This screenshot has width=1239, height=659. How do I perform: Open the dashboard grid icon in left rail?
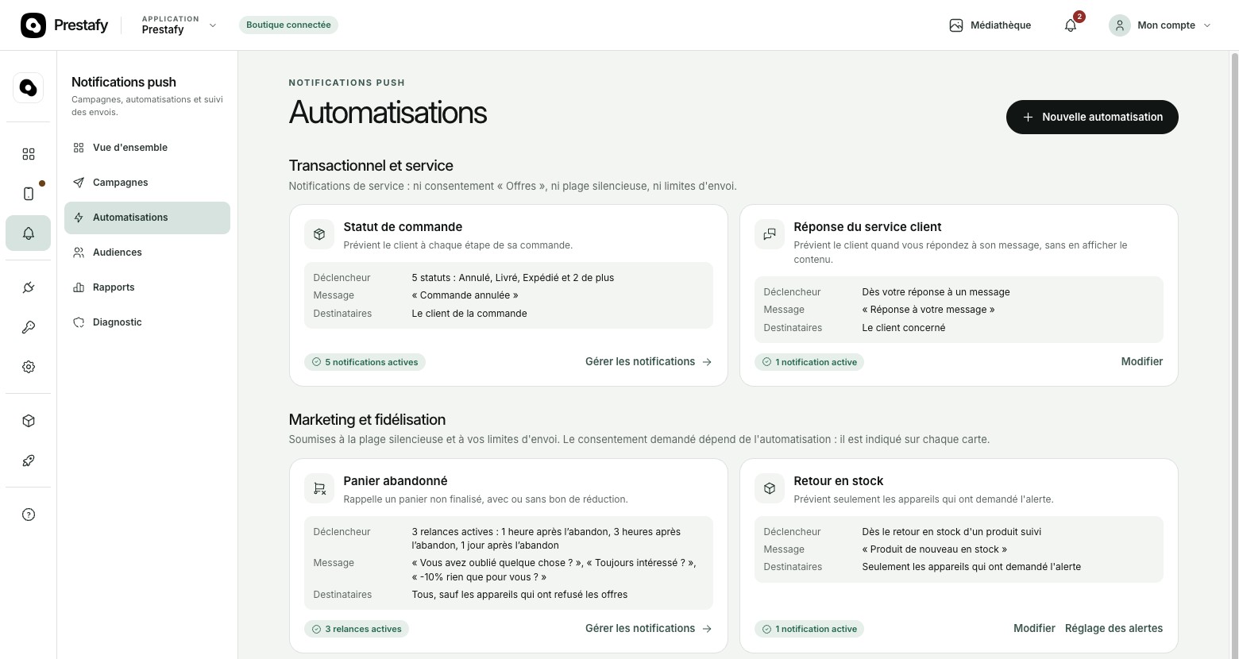click(x=29, y=154)
